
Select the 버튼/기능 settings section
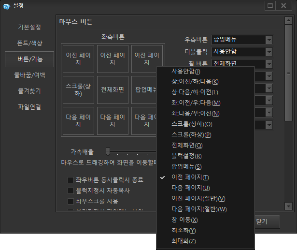point(29,59)
